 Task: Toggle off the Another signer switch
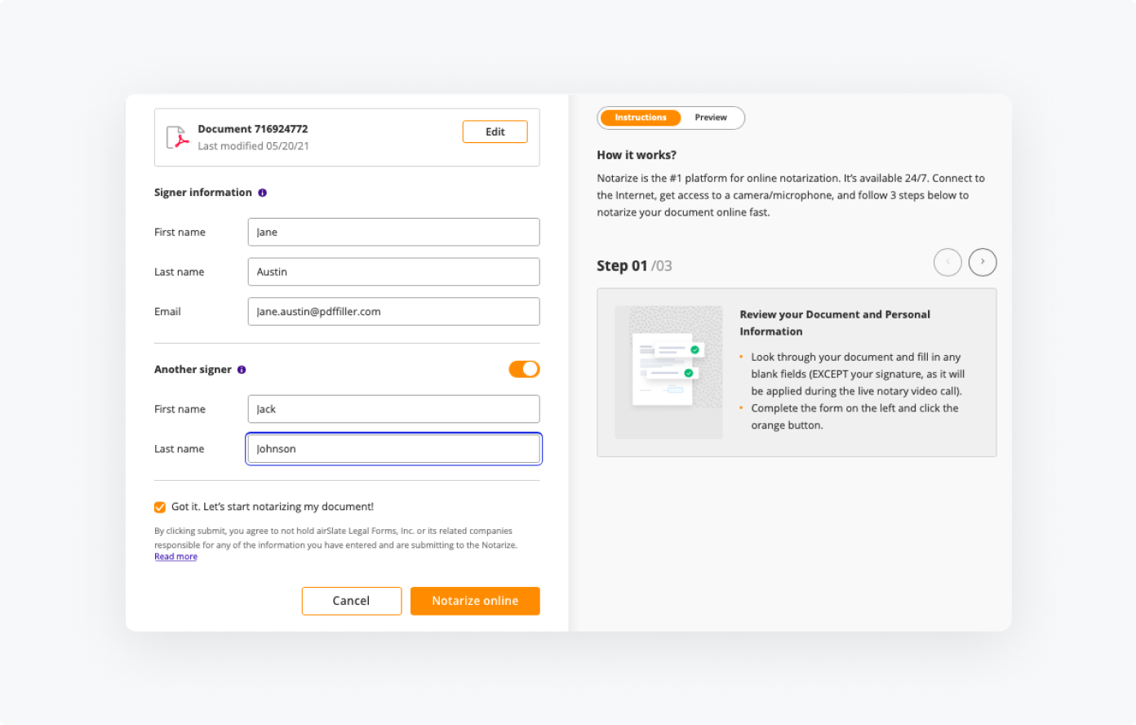(524, 369)
